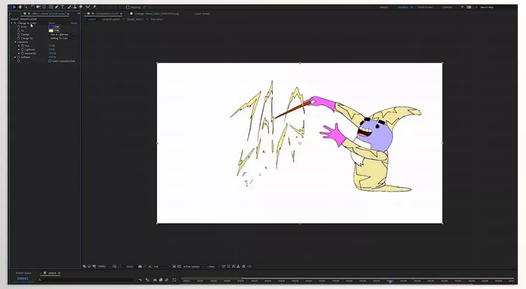Open the viewer magnification (100%) dropdown

click(104, 267)
